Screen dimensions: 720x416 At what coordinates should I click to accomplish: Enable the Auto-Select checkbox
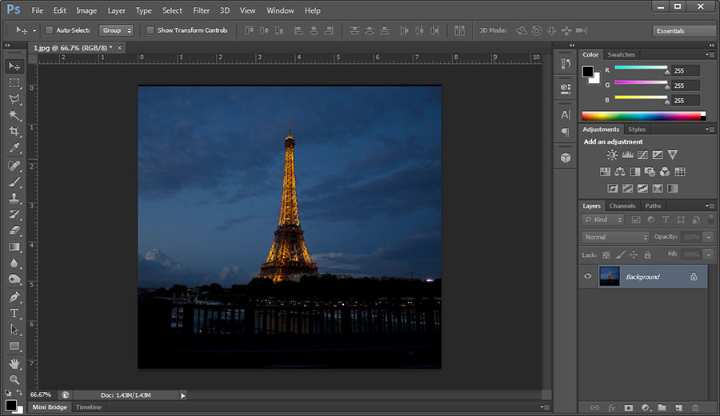click(x=49, y=30)
